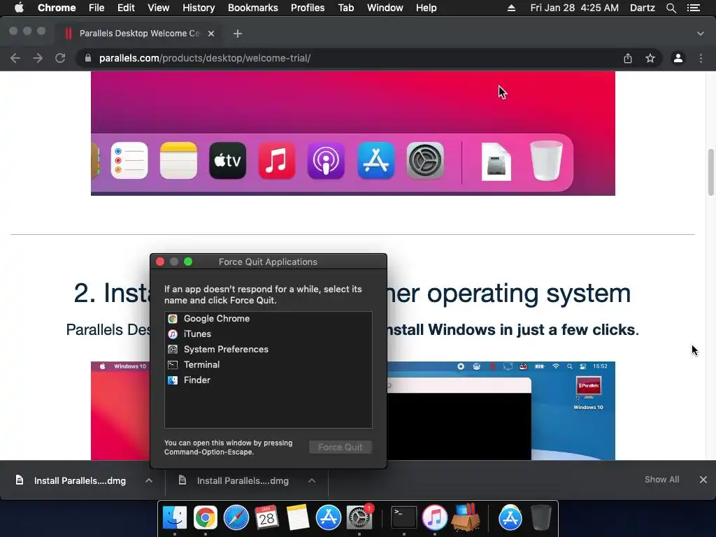
Task: Open the Window menu
Action: [x=385, y=8]
